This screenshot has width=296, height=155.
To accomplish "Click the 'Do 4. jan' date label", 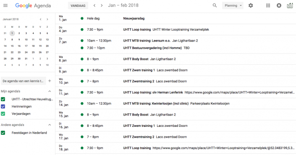I will point(63,29).
